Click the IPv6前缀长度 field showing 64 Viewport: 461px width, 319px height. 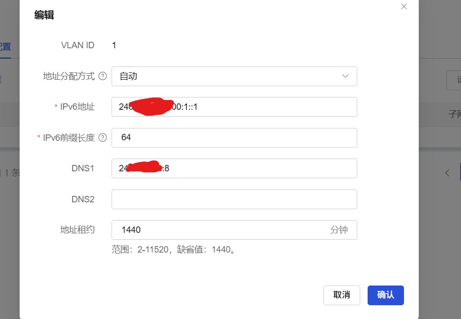[x=234, y=138]
